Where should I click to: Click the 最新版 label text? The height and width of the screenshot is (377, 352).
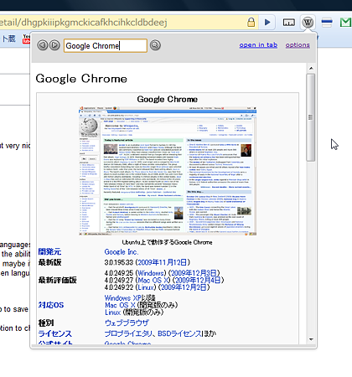coord(50,262)
